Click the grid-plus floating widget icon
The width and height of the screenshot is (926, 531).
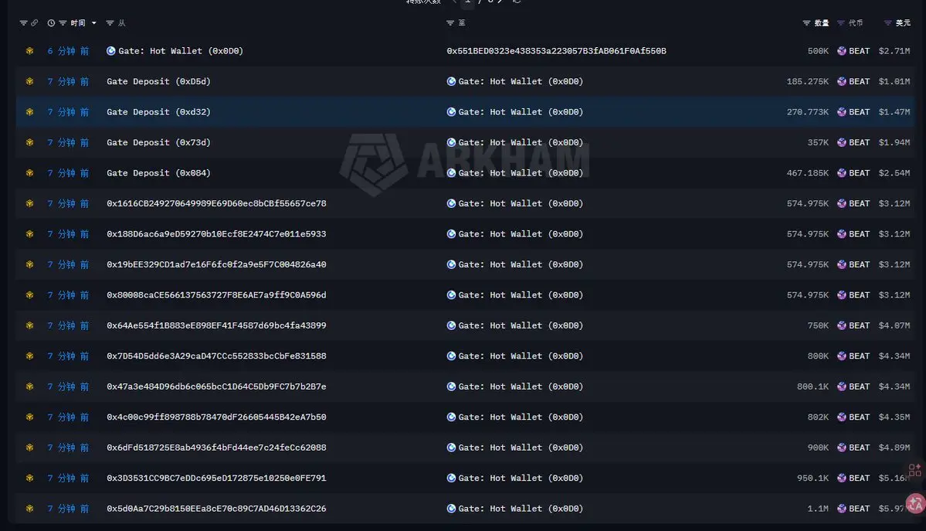click(914, 470)
